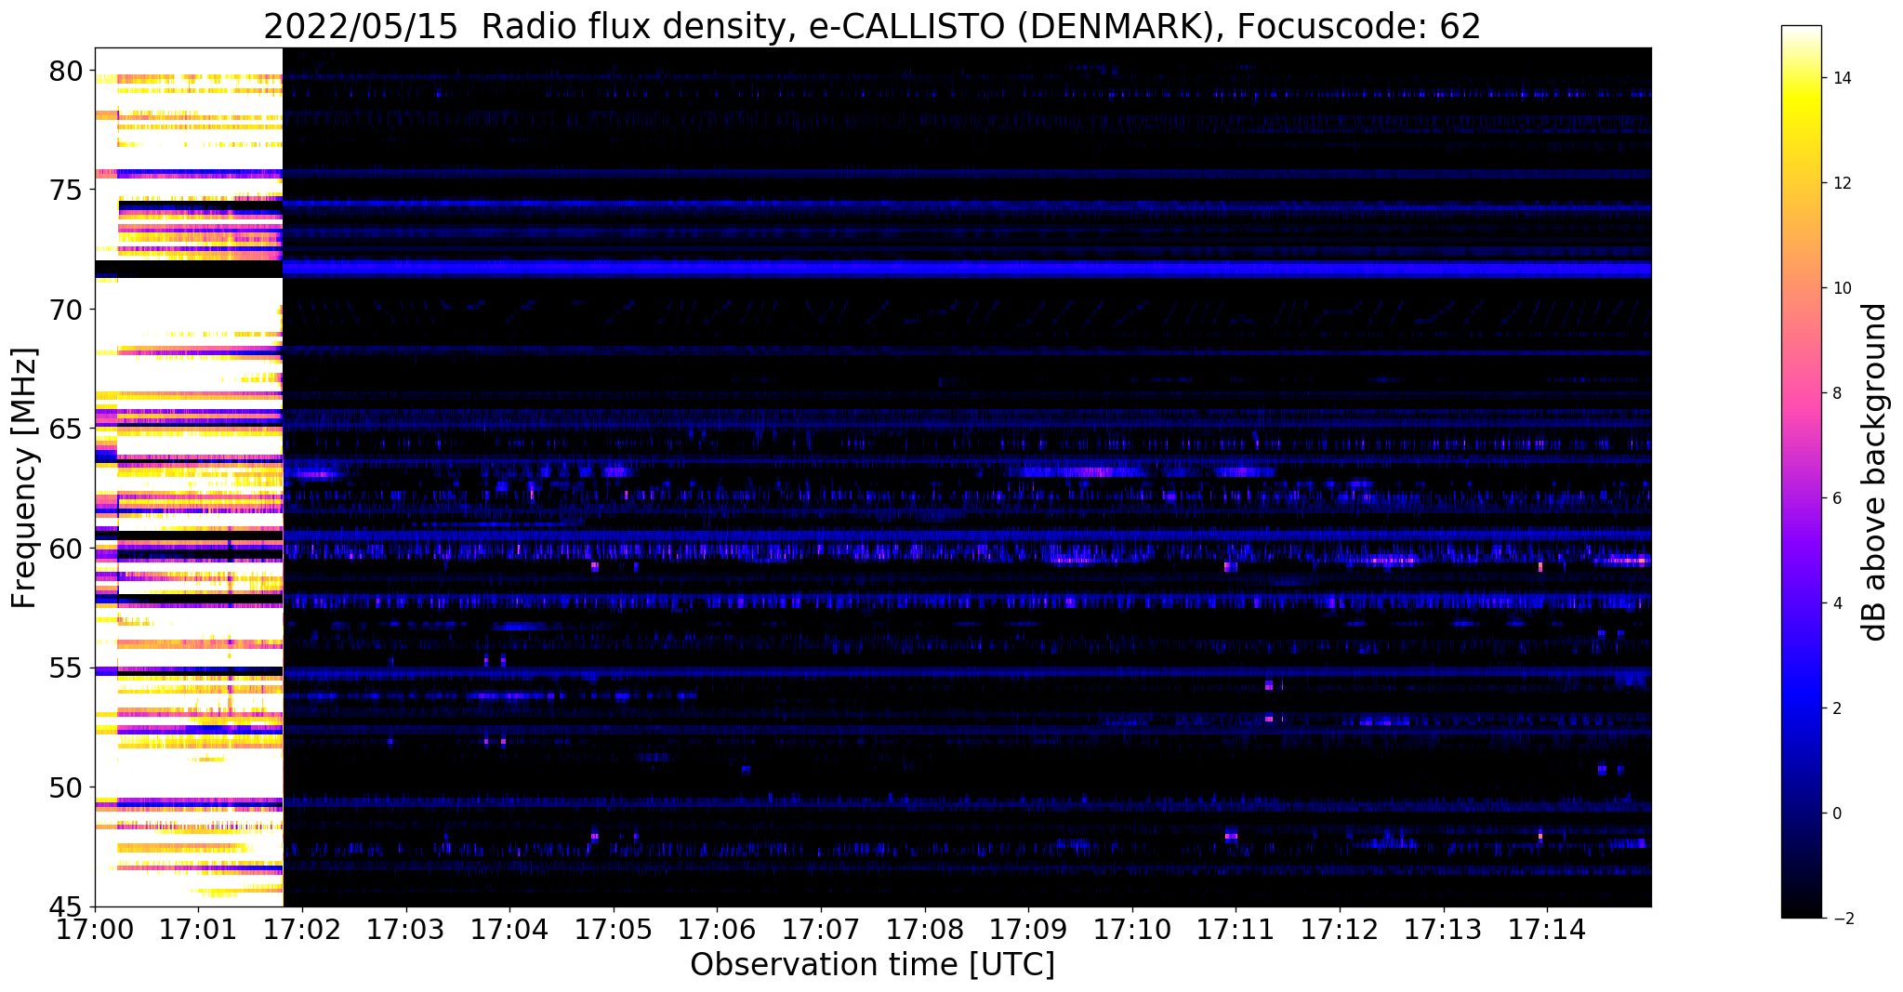Click the 45 MHz frequency tick label
Image resolution: width=1903 pixels, height=992 pixels.
click(67, 907)
